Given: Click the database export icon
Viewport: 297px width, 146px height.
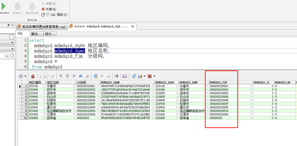Looking at the screenshot, I should click(x=134, y=76).
